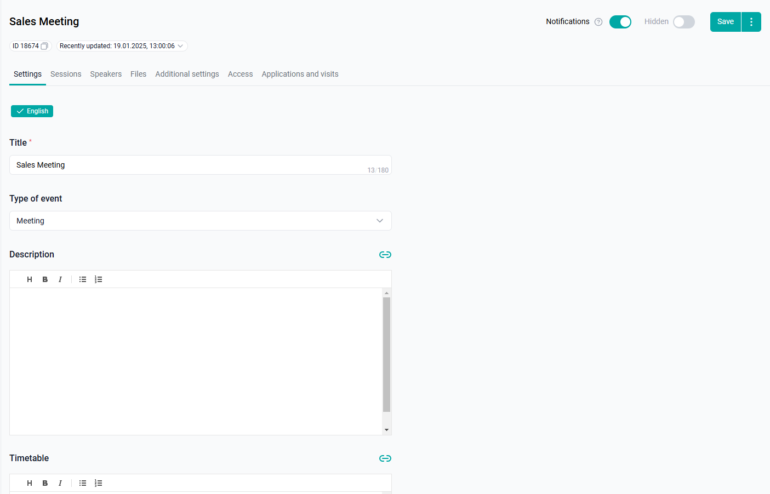Stay on the Settings tab

pyautogui.click(x=27, y=74)
